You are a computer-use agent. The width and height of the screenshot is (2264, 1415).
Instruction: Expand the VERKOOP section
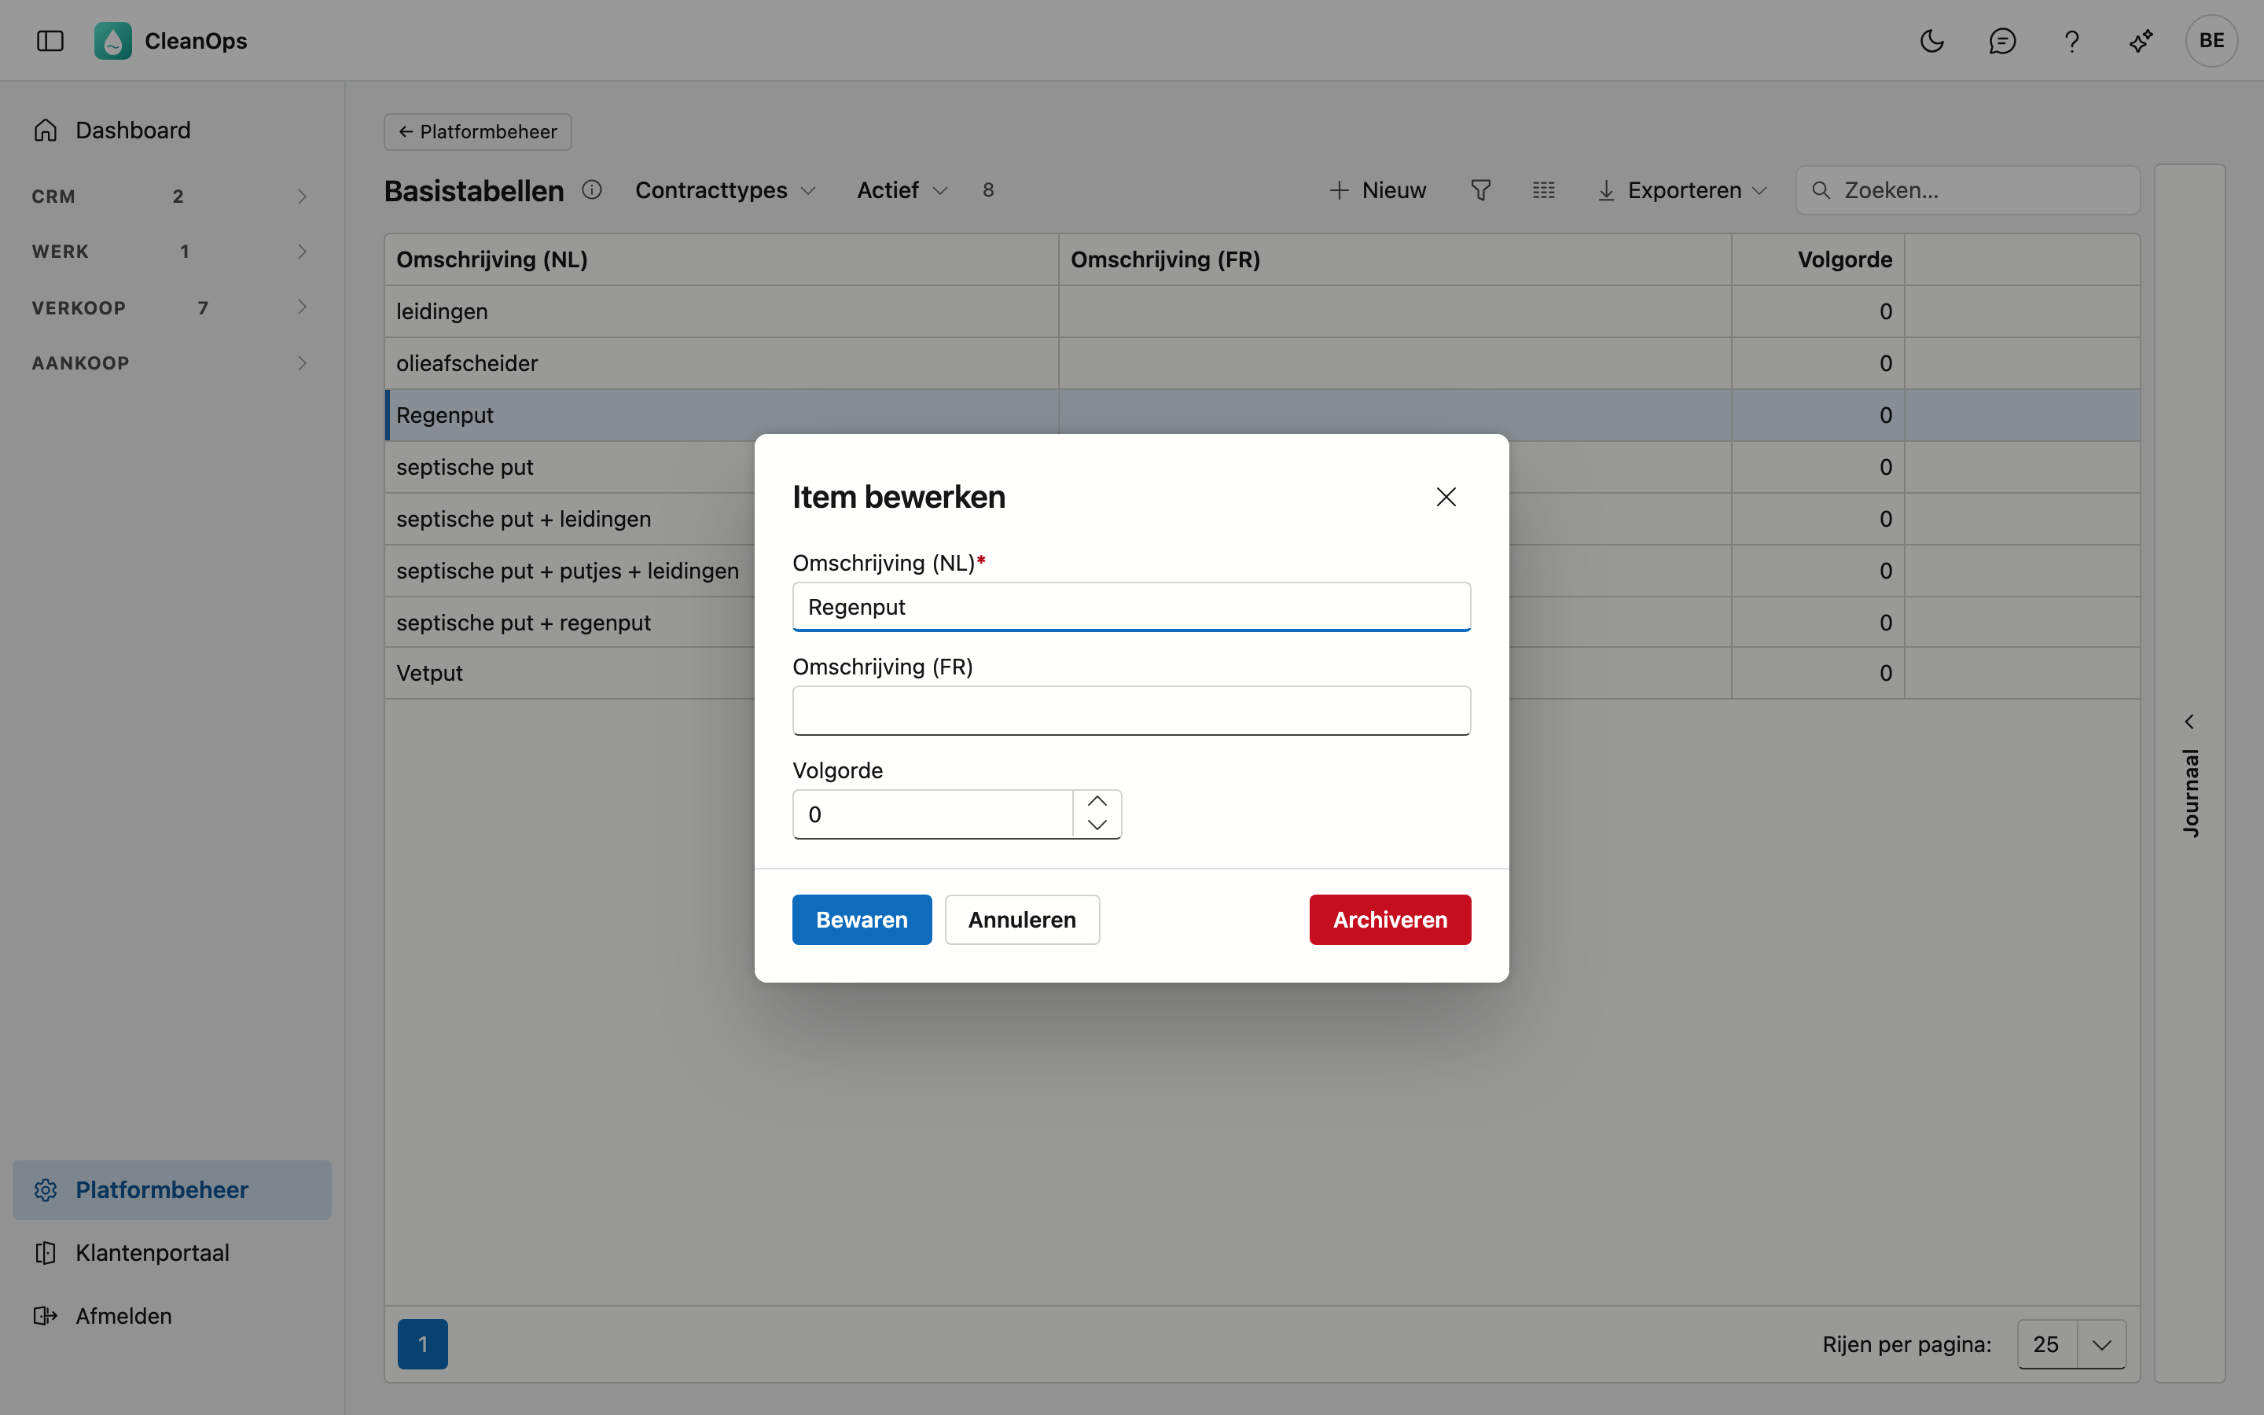[171, 307]
